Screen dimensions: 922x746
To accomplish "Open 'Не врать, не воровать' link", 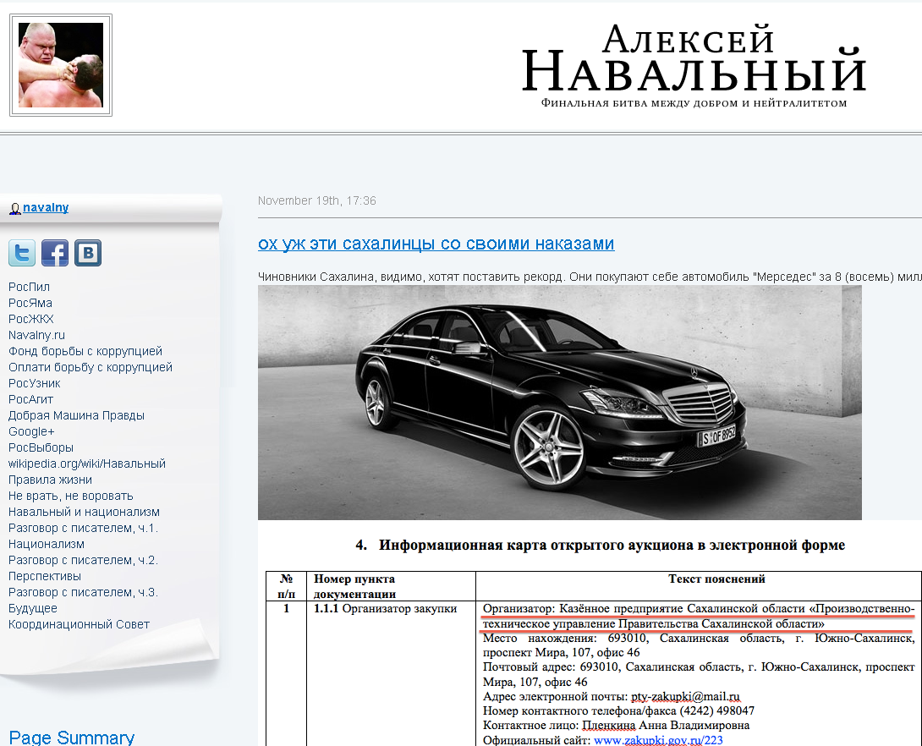I will click(x=70, y=496).
